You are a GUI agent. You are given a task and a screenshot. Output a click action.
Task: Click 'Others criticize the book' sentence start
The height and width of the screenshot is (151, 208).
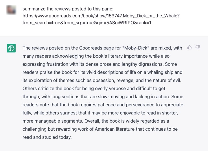pyautogui.click(x=48, y=88)
